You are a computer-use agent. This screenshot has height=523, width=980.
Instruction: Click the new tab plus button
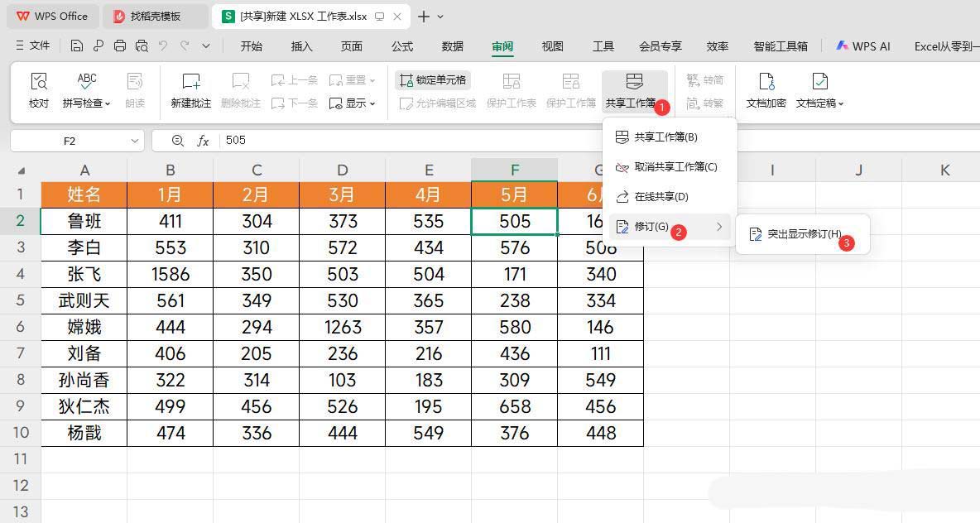[424, 17]
